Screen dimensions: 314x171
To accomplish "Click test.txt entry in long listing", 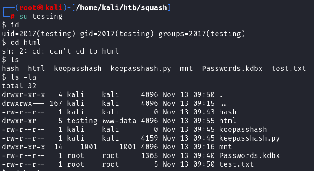I will (236, 164).
